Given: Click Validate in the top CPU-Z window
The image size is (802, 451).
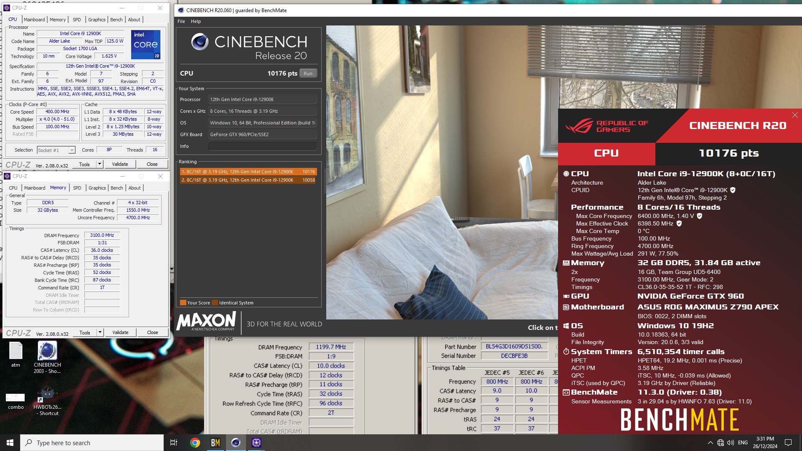Looking at the screenshot, I should tap(120, 164).
